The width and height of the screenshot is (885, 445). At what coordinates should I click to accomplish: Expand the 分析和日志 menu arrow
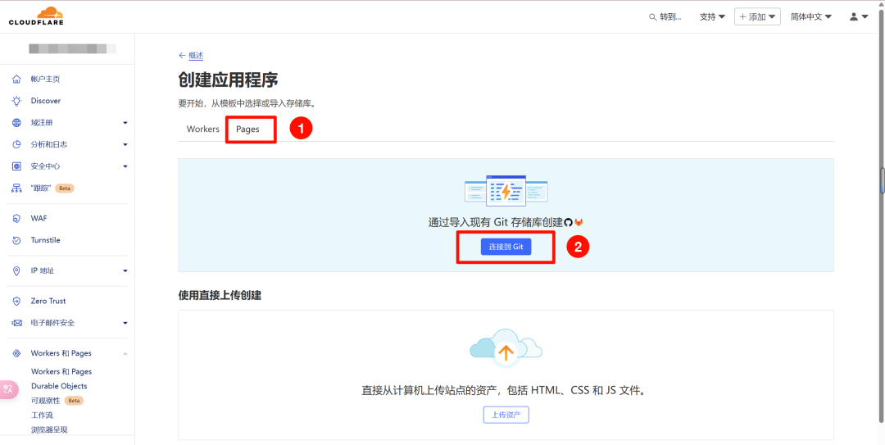tap(125, 144)
